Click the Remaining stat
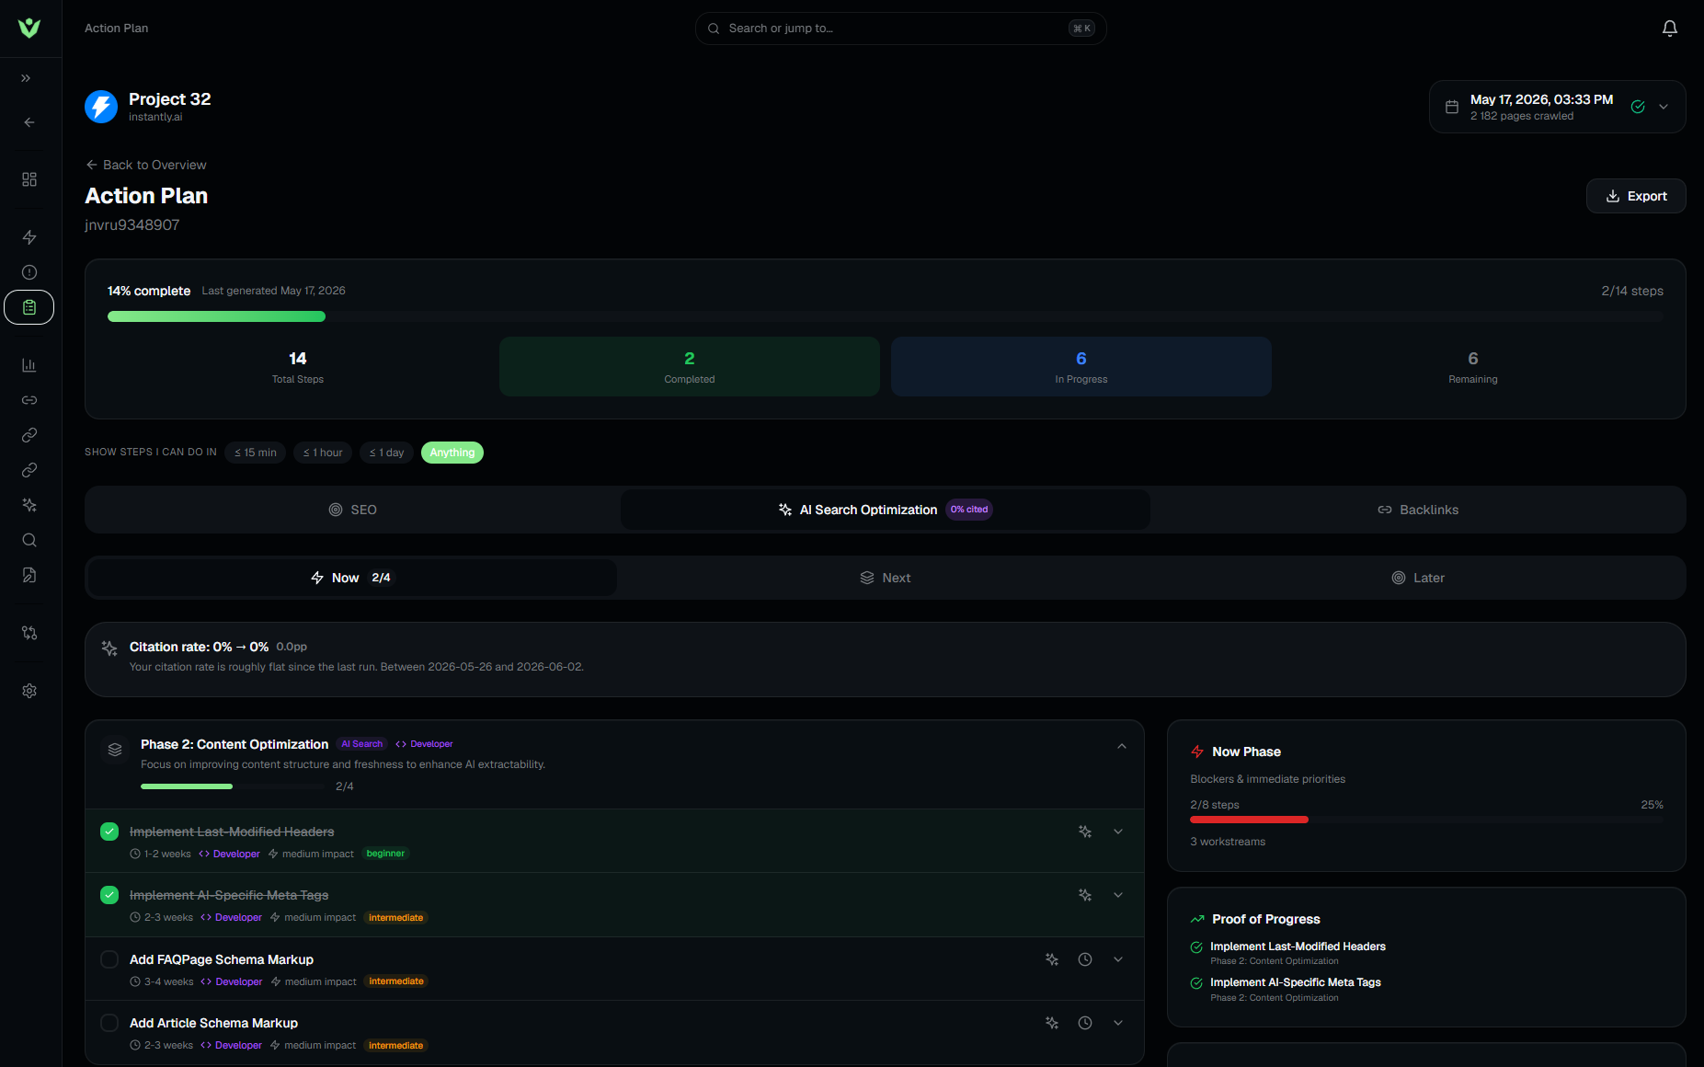The image size is (1704, 1067). tap(1473, 366)
